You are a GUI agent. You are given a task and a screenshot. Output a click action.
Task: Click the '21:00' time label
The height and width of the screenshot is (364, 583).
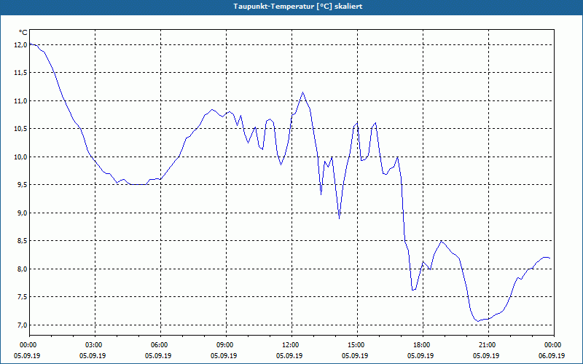coord(487,345)
